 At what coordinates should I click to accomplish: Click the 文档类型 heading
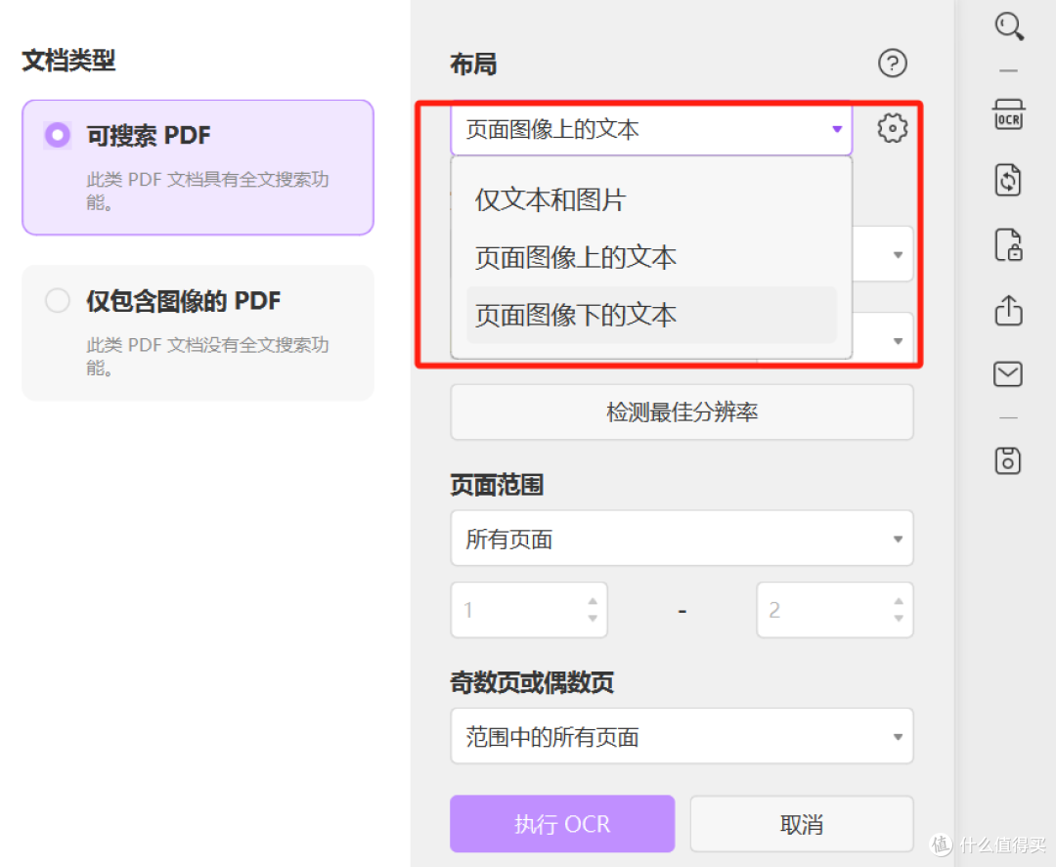(68, 61)
